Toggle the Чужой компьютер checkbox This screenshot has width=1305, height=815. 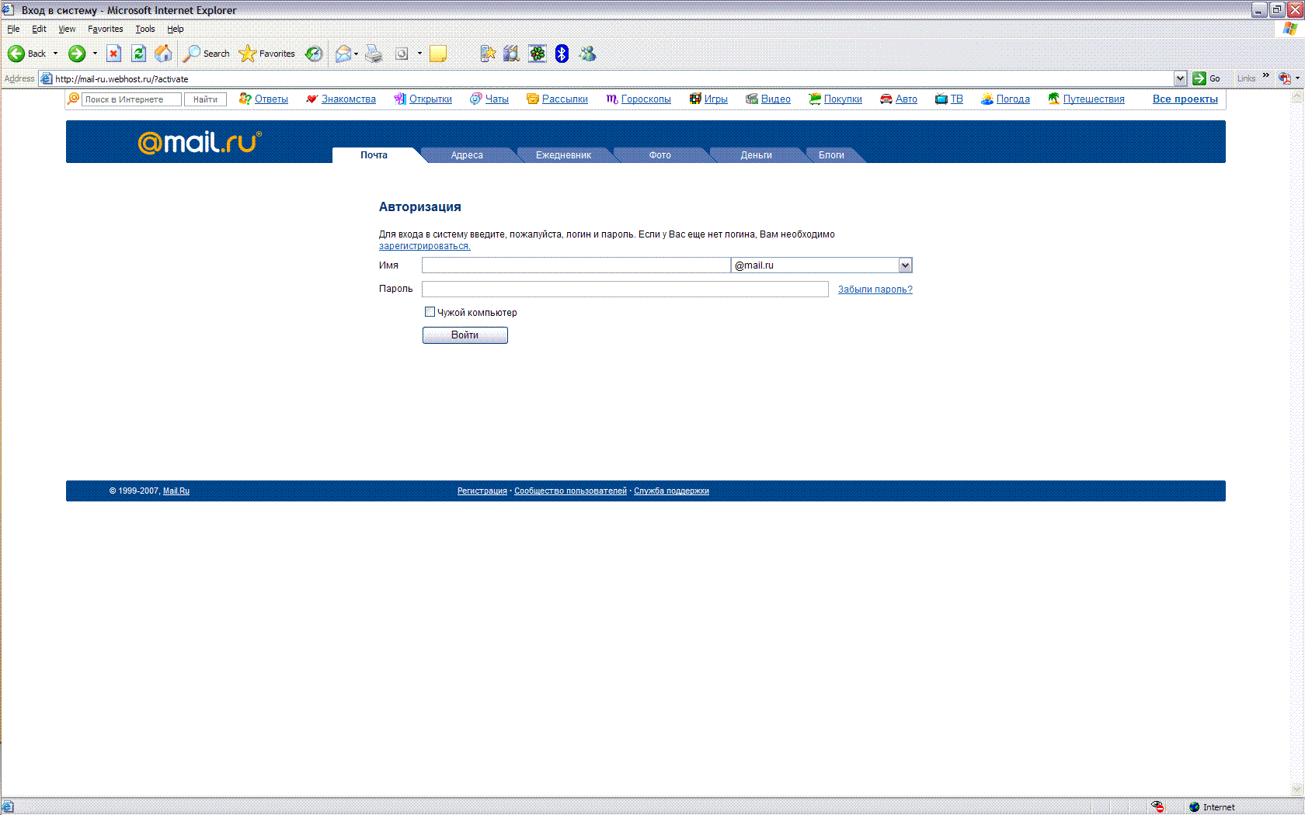(x=430, y=312)
